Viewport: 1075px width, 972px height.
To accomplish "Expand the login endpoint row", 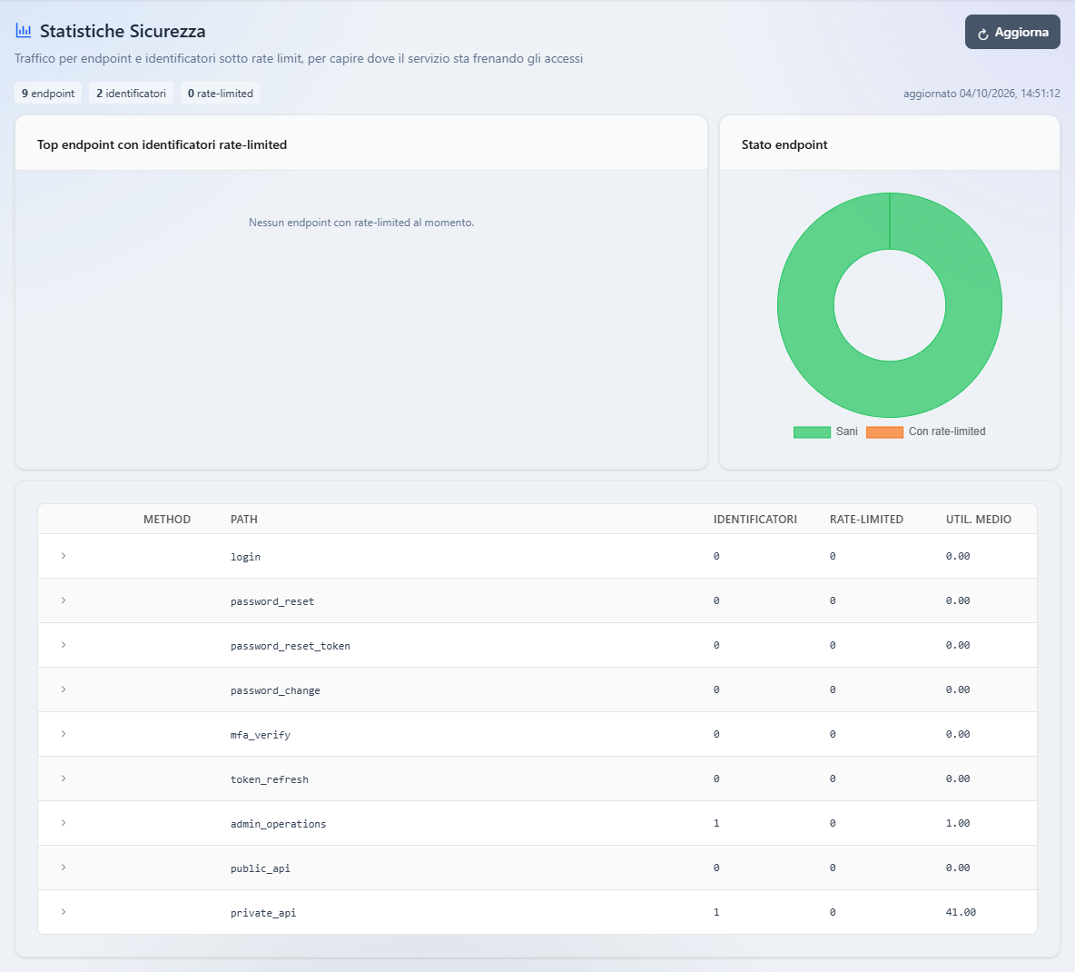I will 63,556.
